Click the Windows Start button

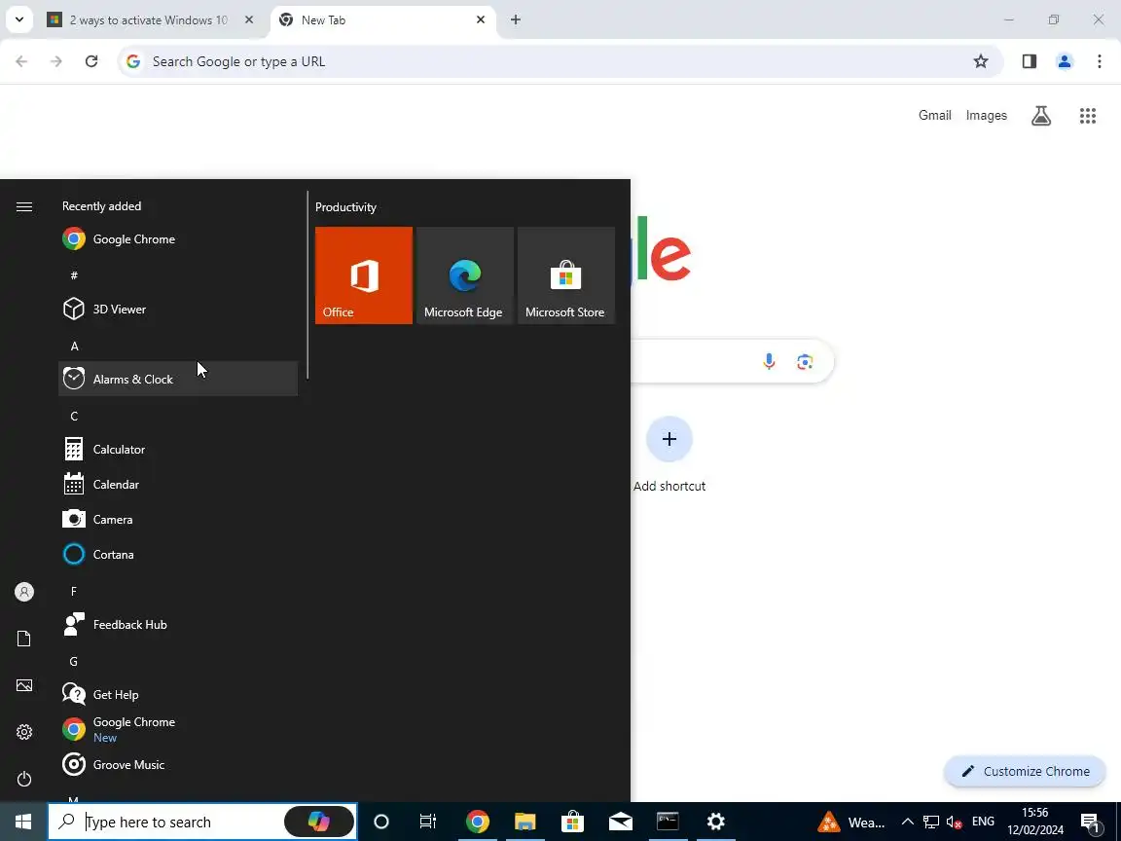[x=23, y=822]
